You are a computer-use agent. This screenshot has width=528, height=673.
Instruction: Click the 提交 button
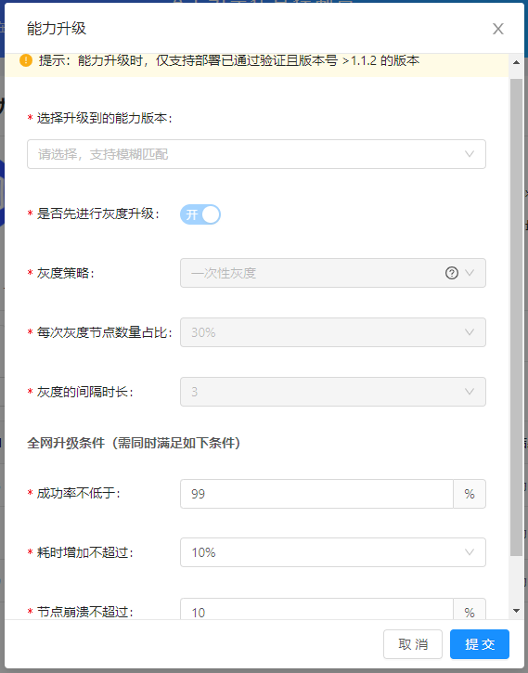click(x=480, y=644)
